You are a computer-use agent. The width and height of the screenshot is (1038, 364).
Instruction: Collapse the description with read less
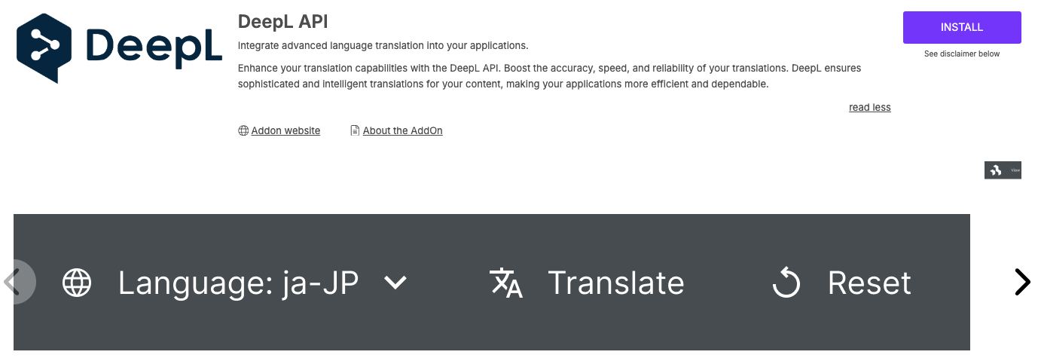pos(869,107)
